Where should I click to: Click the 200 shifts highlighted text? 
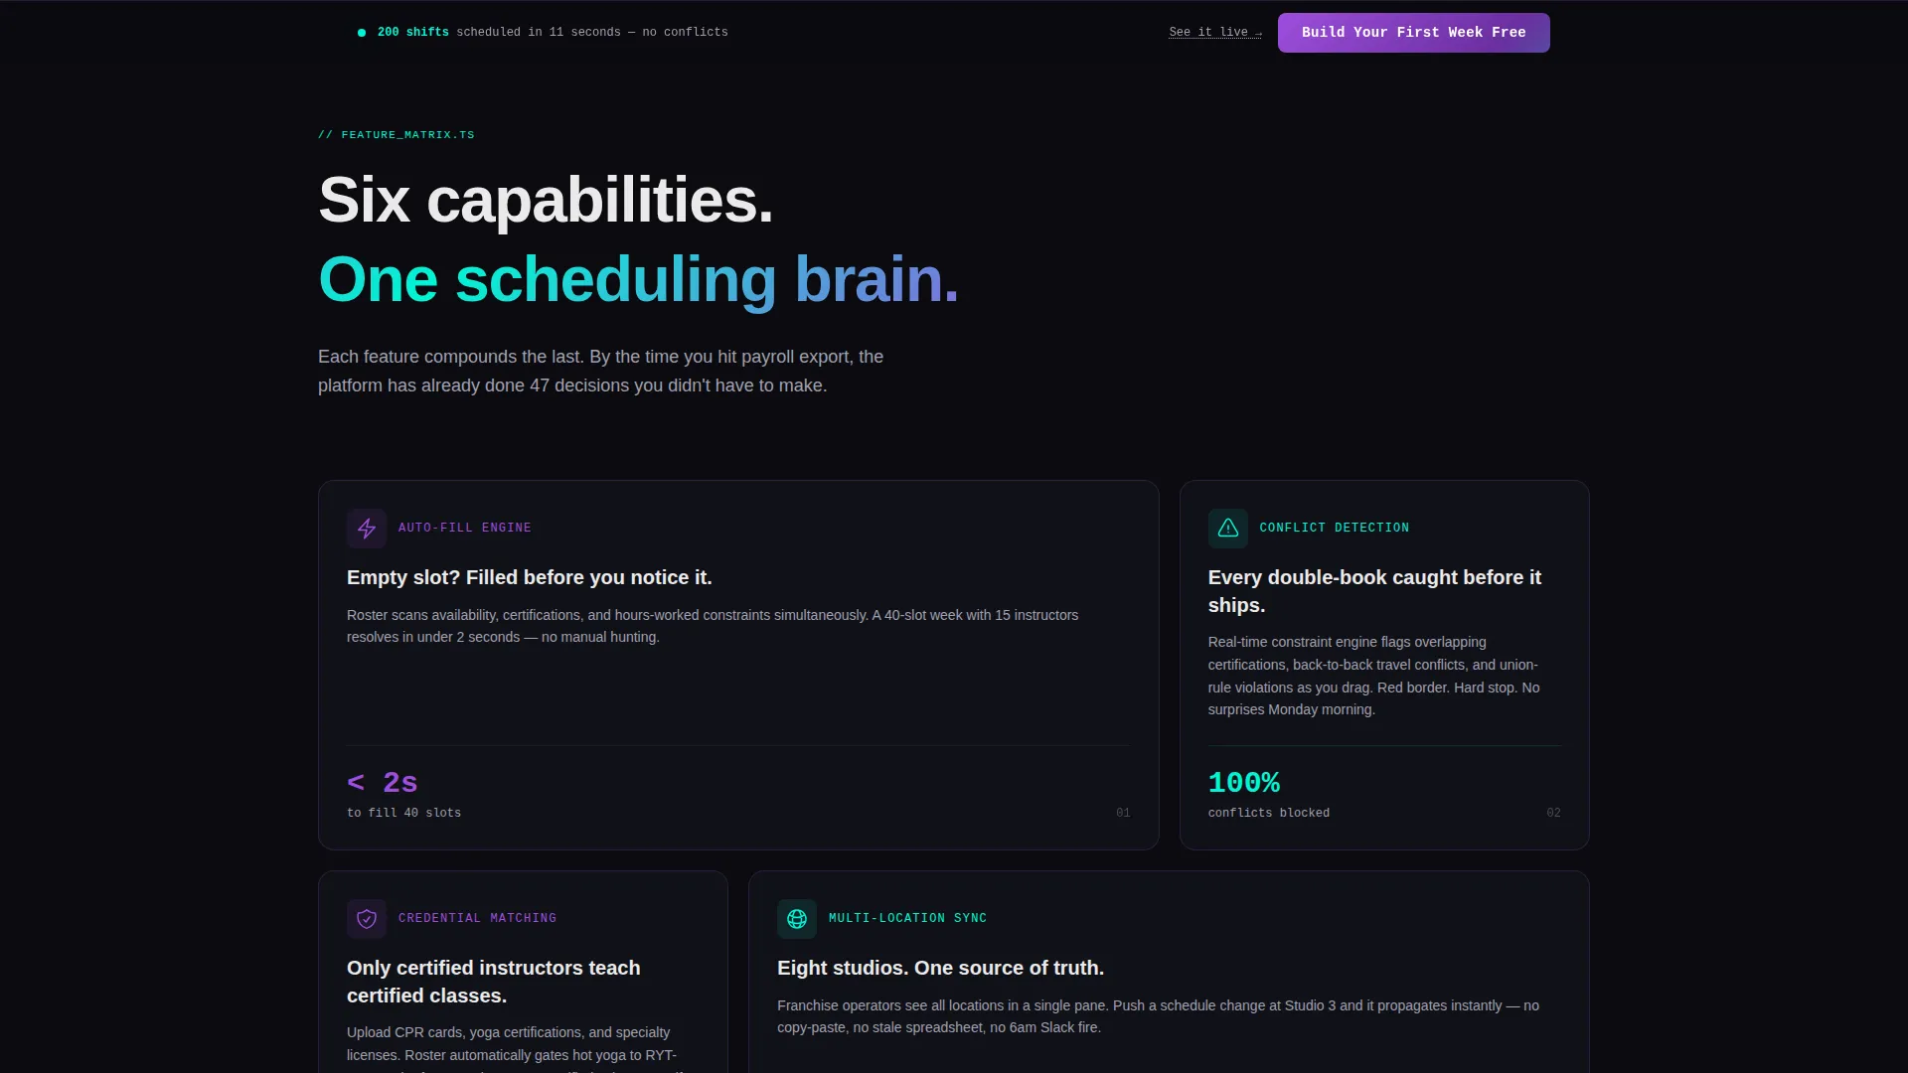(413, 33)
